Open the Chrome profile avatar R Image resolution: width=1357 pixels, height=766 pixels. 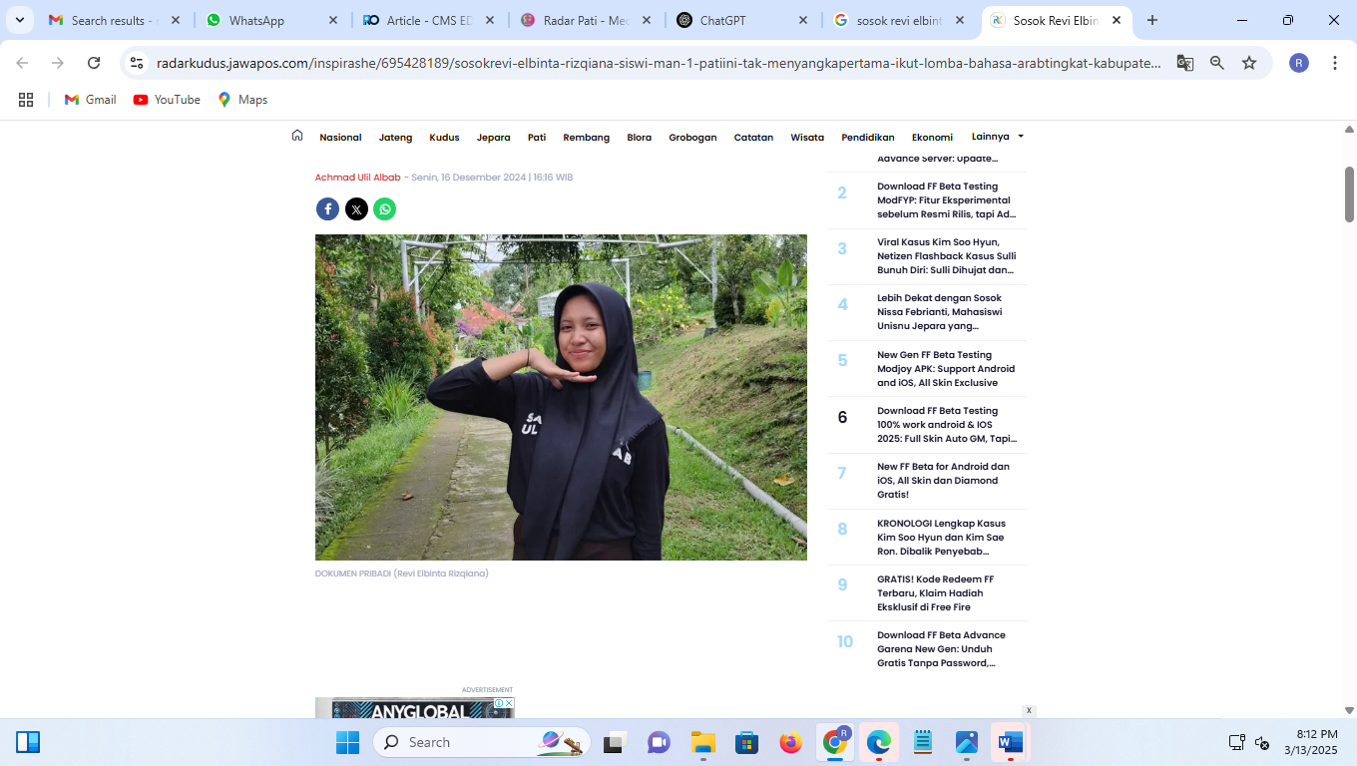[x=1298, y=62]
